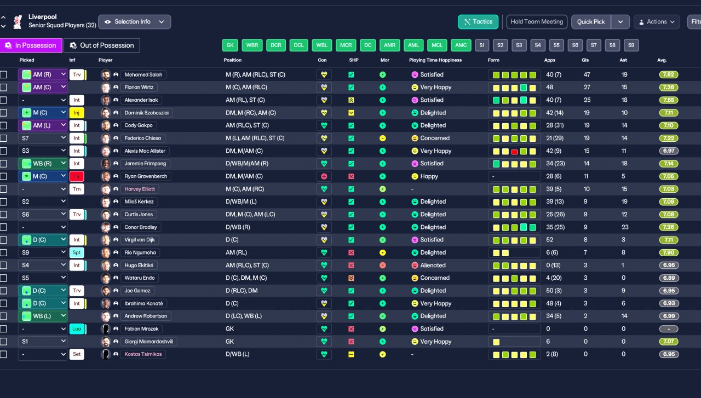The height and width of the screenshot is (398, 701).
Task: Open Andrew Robertson's WB (L) picked dropdown
Action: pos(43,316)
